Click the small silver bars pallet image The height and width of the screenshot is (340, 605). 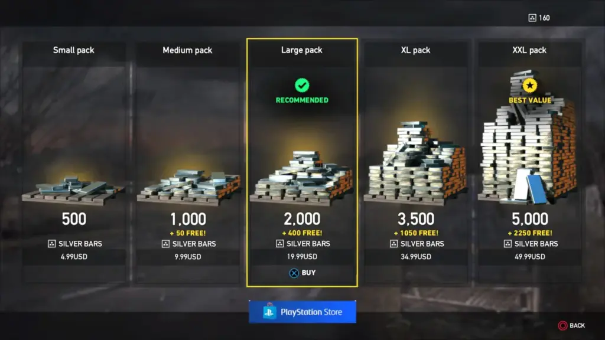pos(73,190)
